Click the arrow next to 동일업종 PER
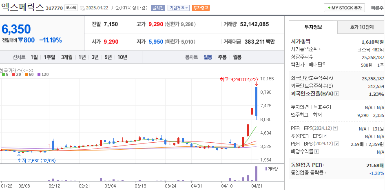The image size is (385, 190). point(323,165)
